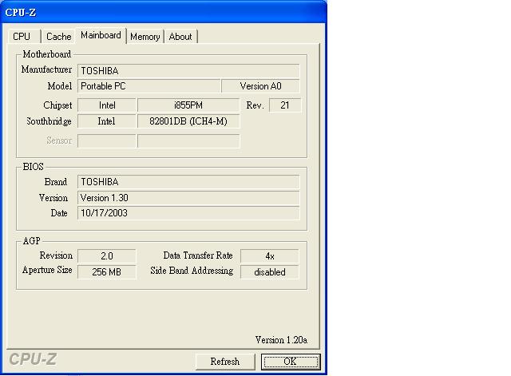Click the Southbridge vendor Intel field

[106, 121]
